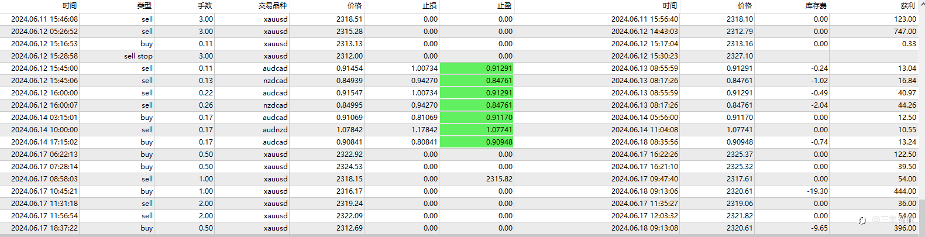
Task: Click swap value -1.02
Action: (x=819, y=80)
